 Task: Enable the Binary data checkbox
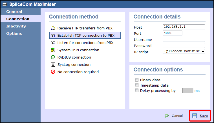[x=137, y=80]
